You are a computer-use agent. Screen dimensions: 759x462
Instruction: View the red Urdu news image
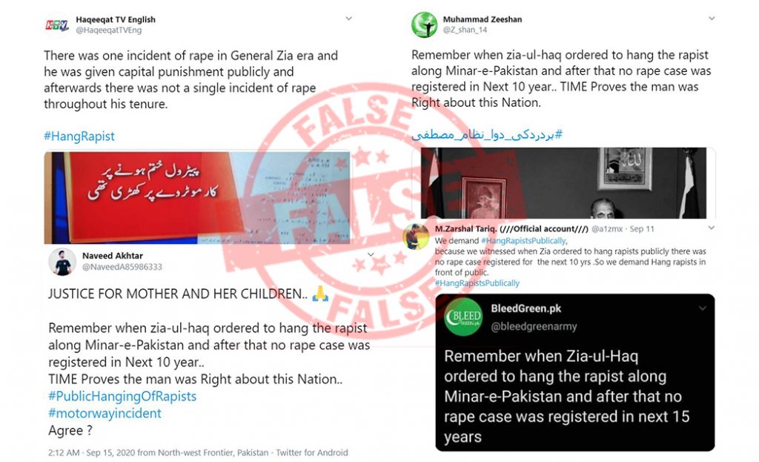point(197,197)
